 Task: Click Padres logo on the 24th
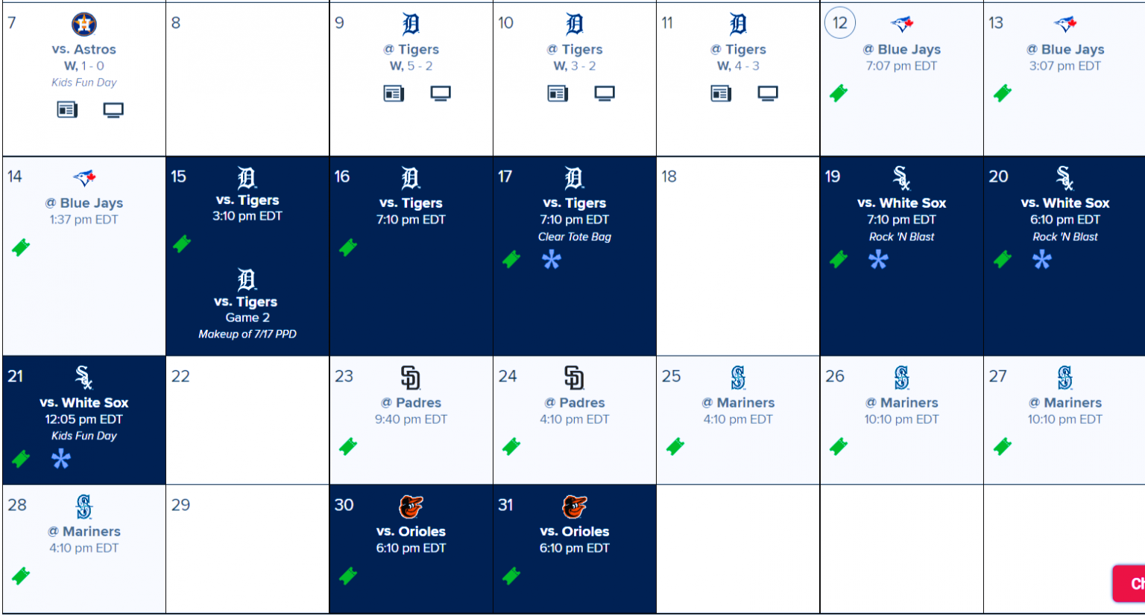pos(574,378)
